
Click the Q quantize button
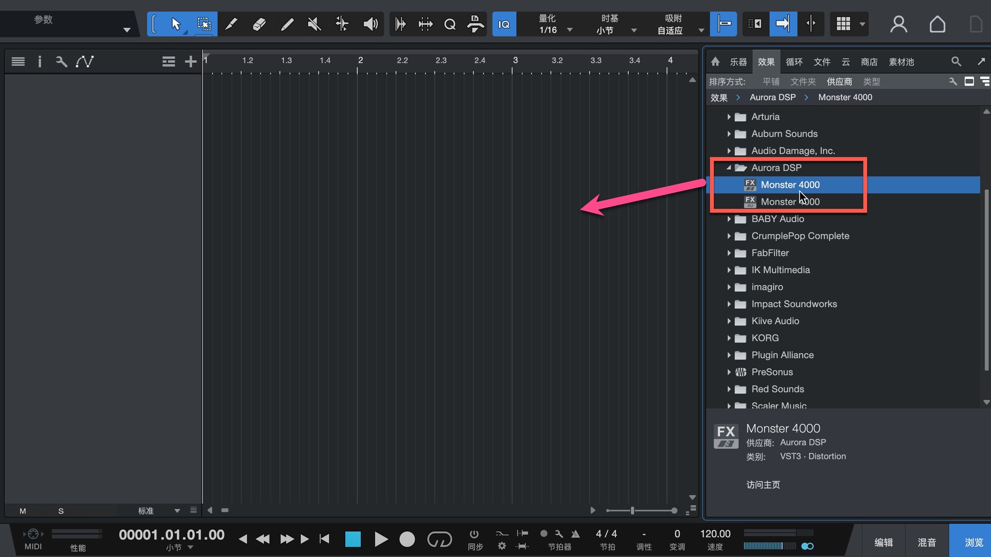[x=450, y=24]
